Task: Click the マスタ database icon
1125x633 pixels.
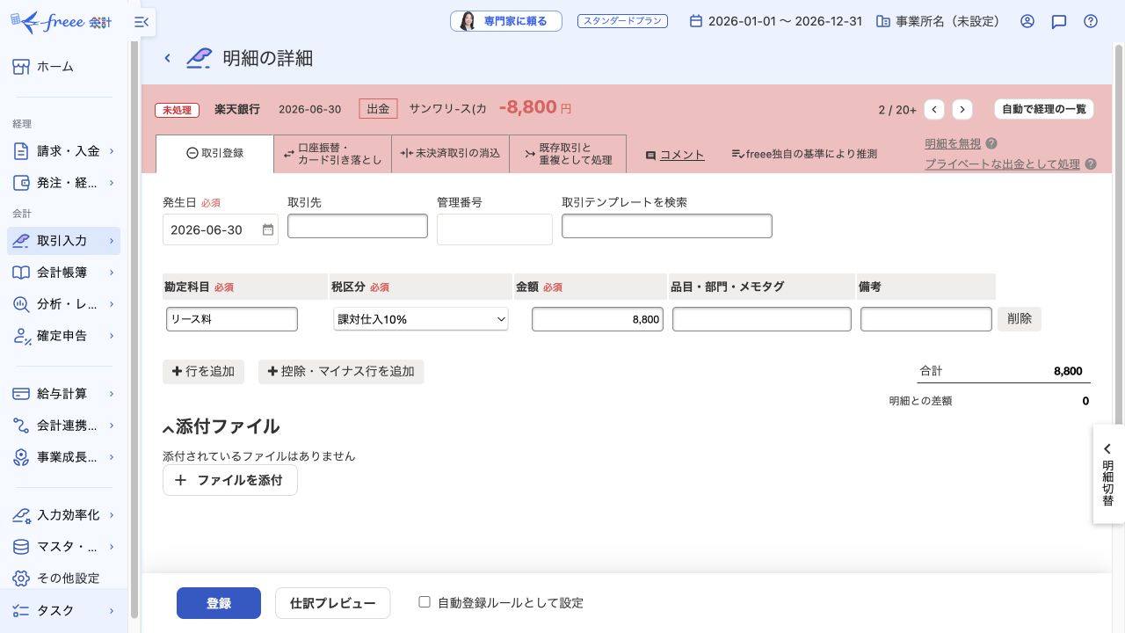Action: pos(21,547)
